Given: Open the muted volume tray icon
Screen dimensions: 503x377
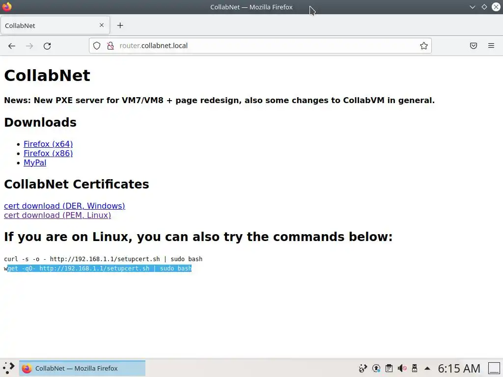Looking at the screenshot, I should 402,368.
